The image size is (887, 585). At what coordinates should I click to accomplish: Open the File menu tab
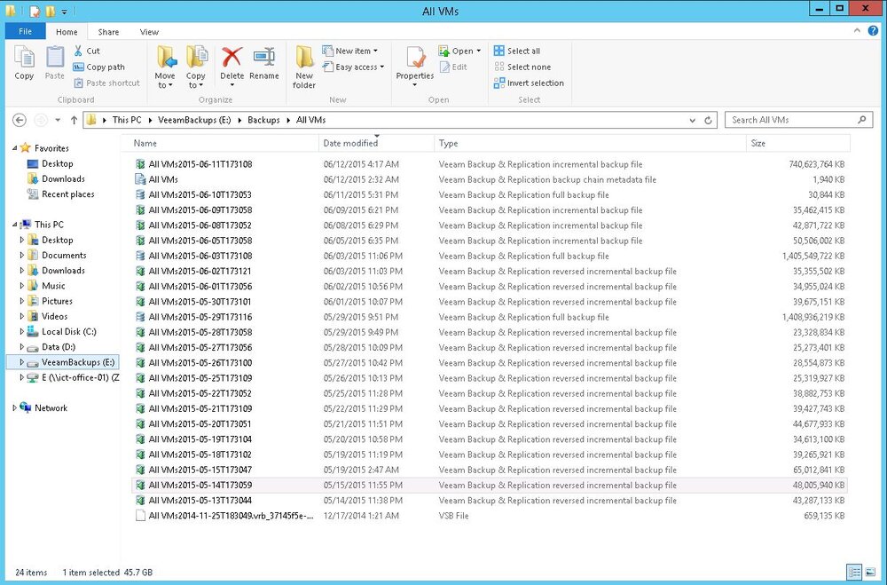click(x=25, y=32)
